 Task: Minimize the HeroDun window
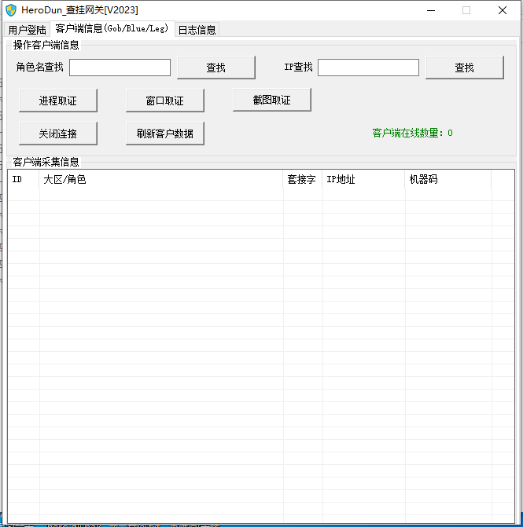coord(430,10)
